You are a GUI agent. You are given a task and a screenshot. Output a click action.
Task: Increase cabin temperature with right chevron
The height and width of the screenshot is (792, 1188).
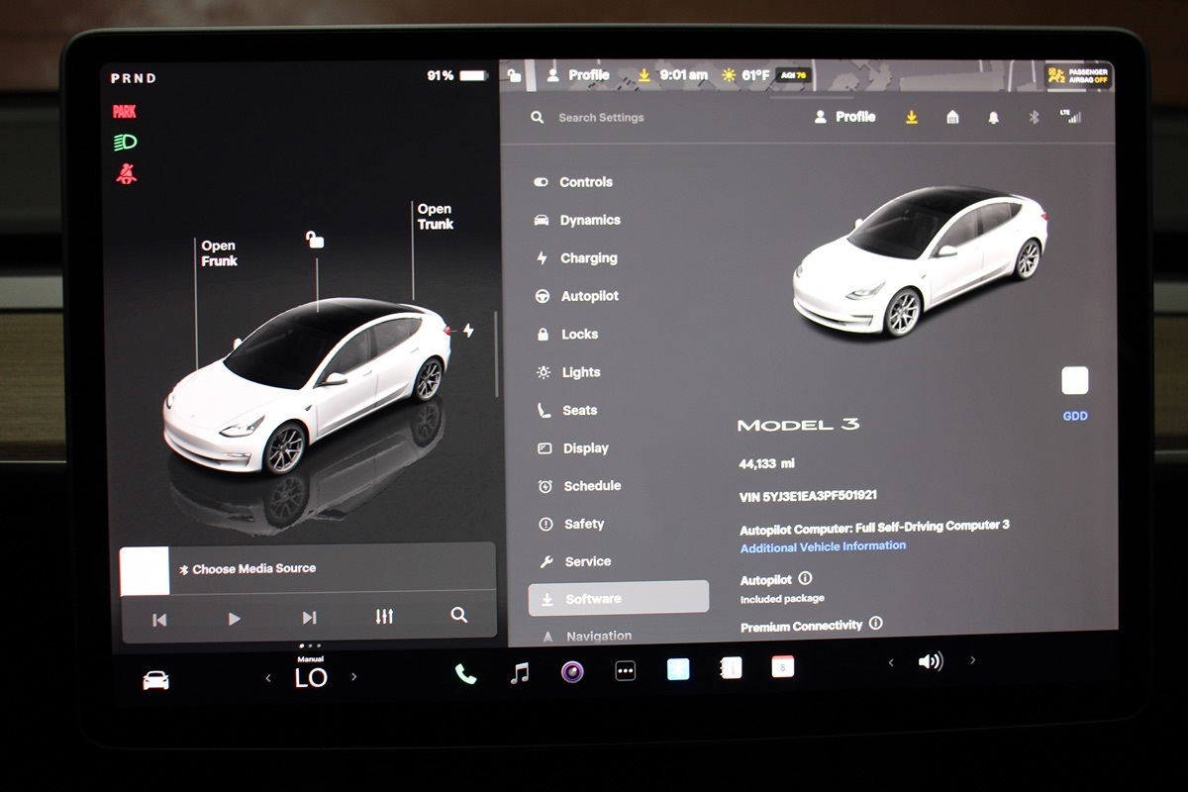(354, 677)
